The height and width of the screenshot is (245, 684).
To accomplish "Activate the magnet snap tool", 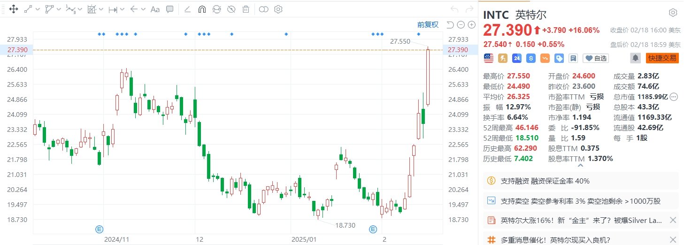I will pyautogui.click(x=202, y=9).
